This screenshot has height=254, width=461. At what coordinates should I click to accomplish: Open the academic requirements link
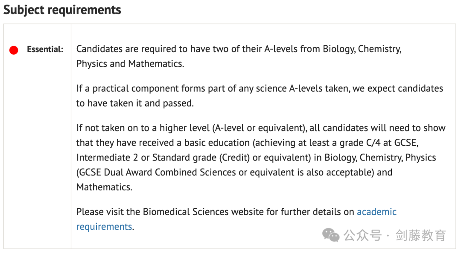click(x=376, y=212)
